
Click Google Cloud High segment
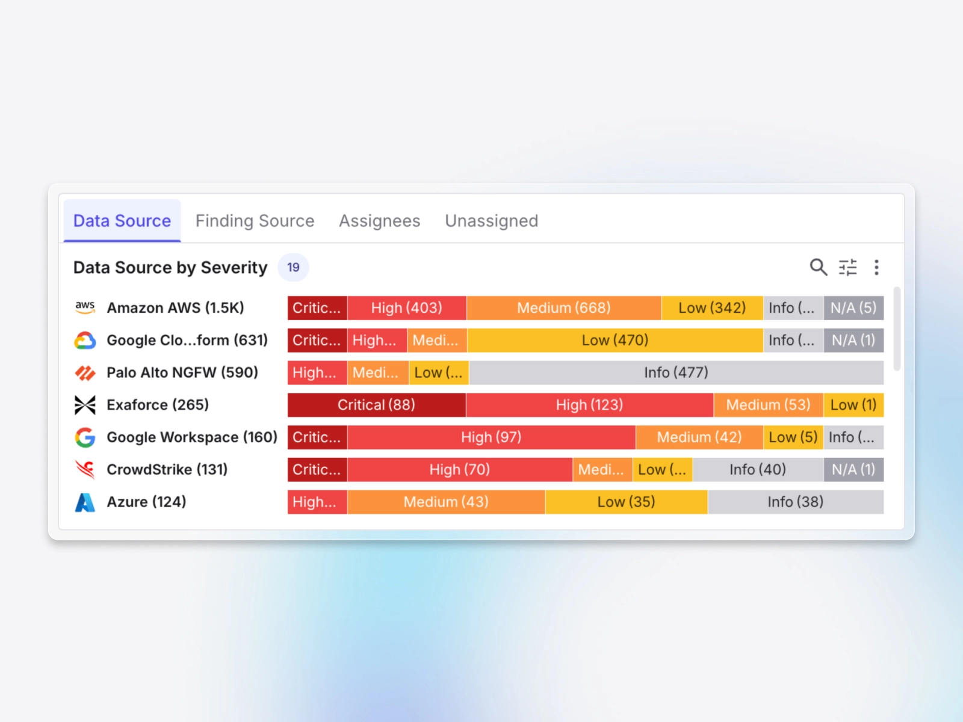[x=377, y=340]
